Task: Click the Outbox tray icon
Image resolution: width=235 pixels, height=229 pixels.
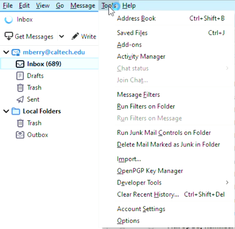Action: (20, 135)
